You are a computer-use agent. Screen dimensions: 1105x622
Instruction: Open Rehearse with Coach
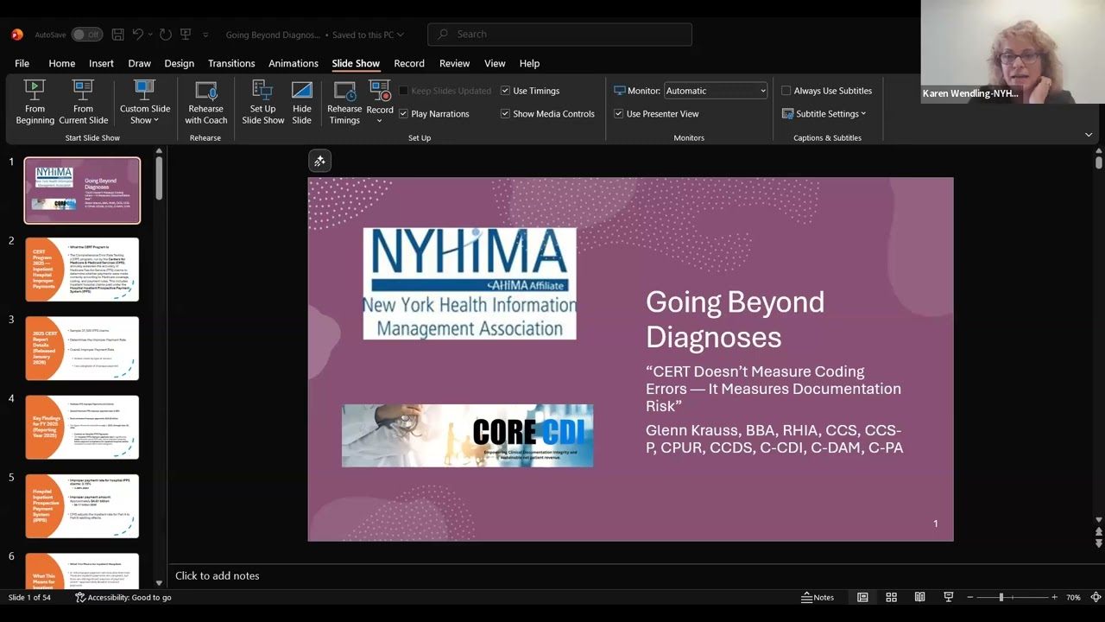tap(206, 102)
